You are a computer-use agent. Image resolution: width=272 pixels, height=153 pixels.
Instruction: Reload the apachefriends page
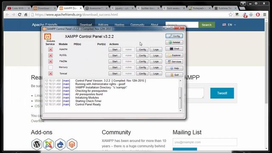[20, 14]
